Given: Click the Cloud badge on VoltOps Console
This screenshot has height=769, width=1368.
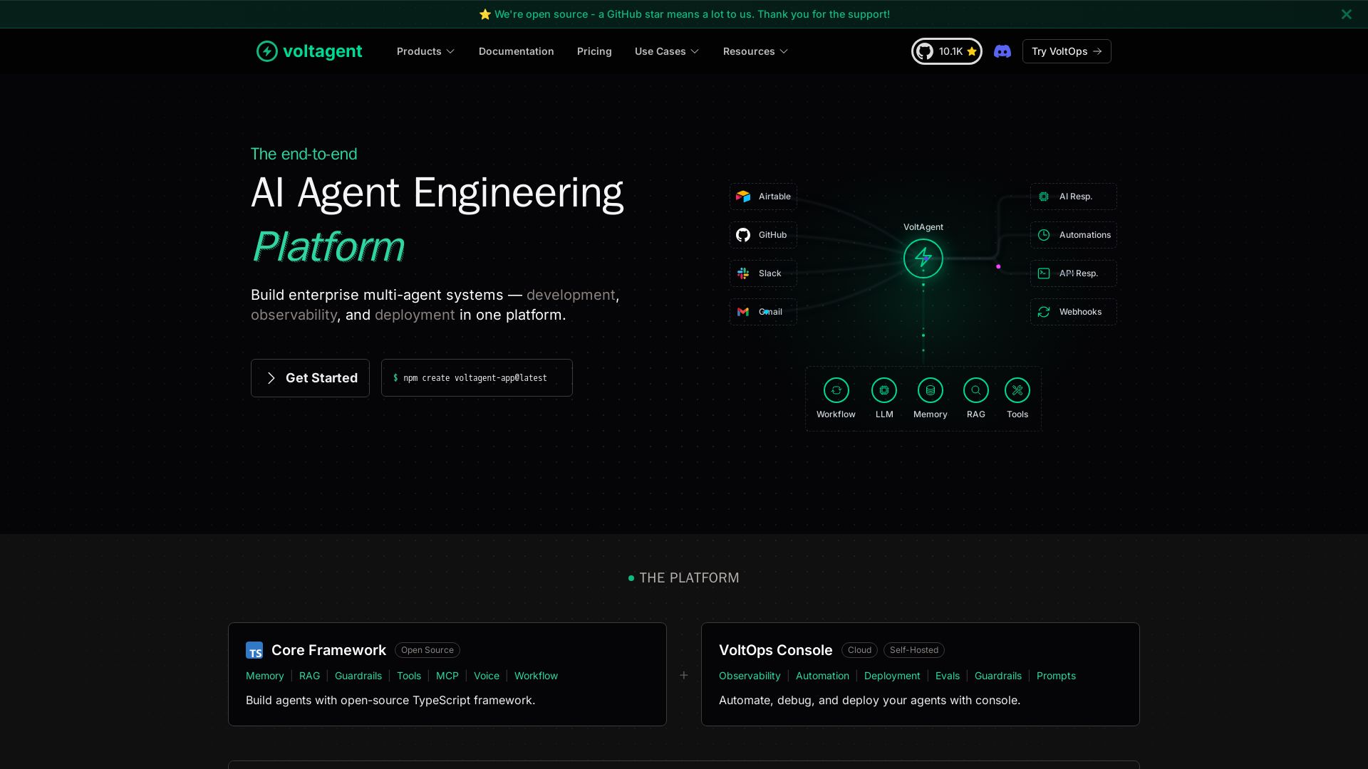Looking at the screenshot, I should (859, 650).
